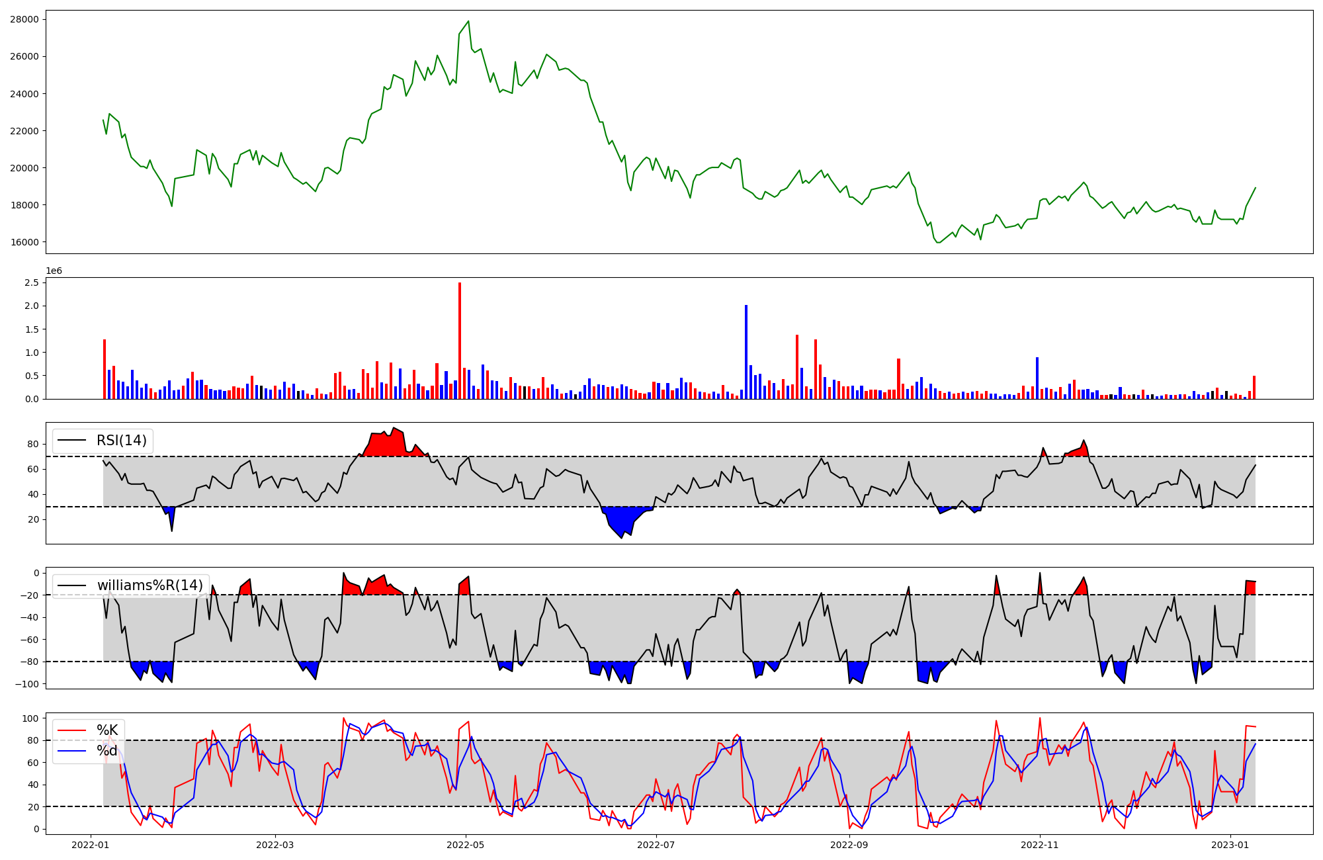The image size is (1323, 860).
Task: Click the 16000 price axis label
Action: 24,242
